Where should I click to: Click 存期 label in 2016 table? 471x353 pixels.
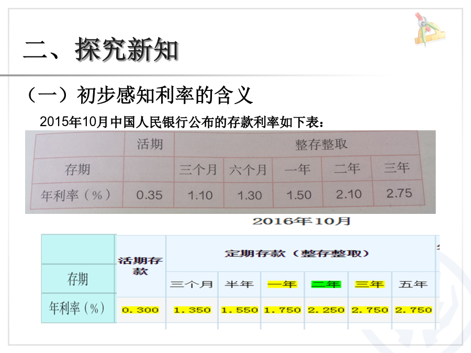[x=77, y=279]
